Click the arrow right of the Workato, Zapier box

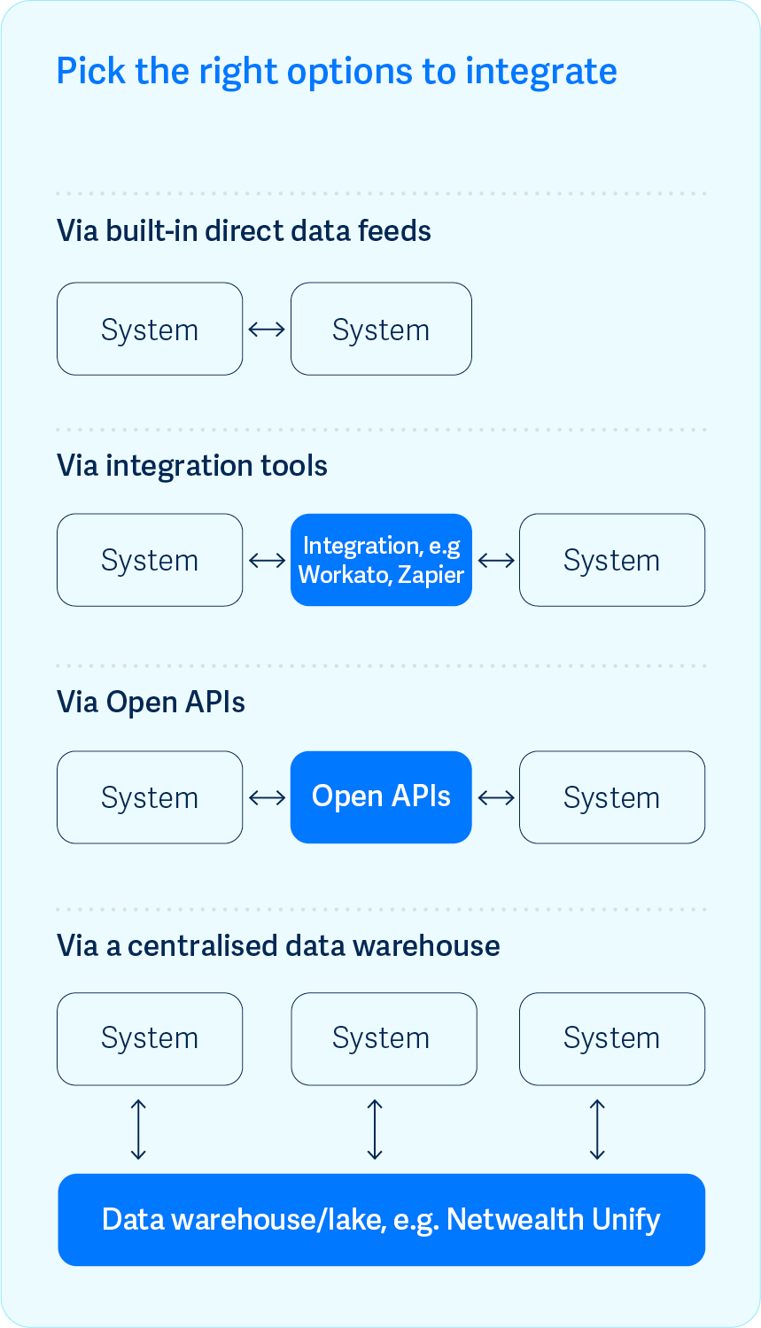pyautogui.click(x=496, y=560)
